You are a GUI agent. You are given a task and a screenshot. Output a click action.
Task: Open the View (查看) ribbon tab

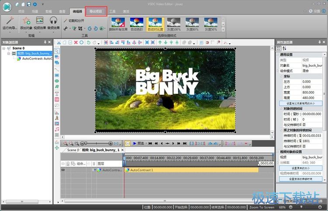point(62,11)
